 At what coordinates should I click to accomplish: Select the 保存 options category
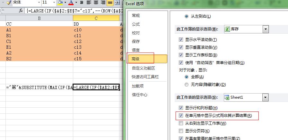pyautogui.click(x=136, y=42)
